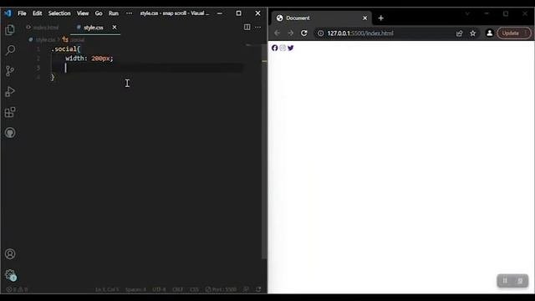Click the width property on line 2

pos(74,59)
